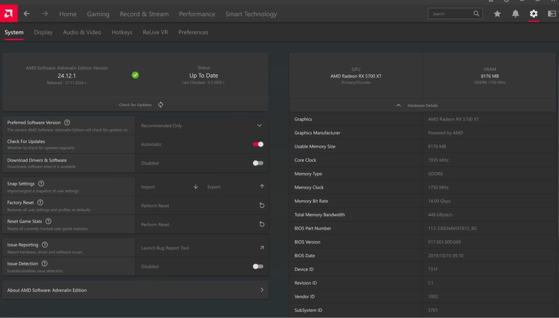Viewport: 559px width, 318px height.
Task: Open the Recommended Only dropdown
Action: click(x=202, y=126)
